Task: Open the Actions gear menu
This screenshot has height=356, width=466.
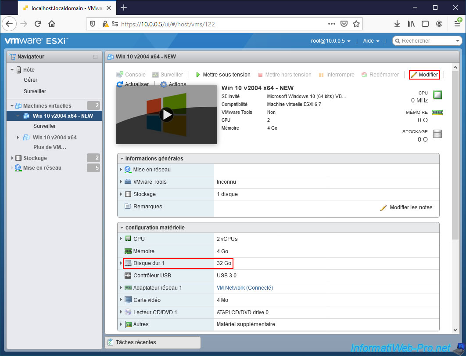Action: (174, 84)
